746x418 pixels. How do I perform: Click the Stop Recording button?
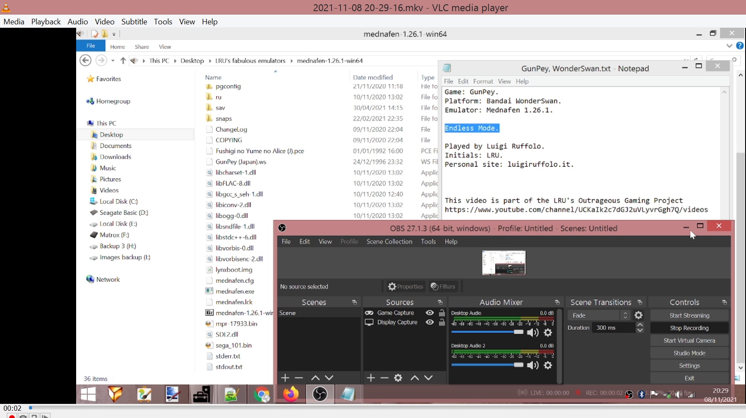pos(689,328)
